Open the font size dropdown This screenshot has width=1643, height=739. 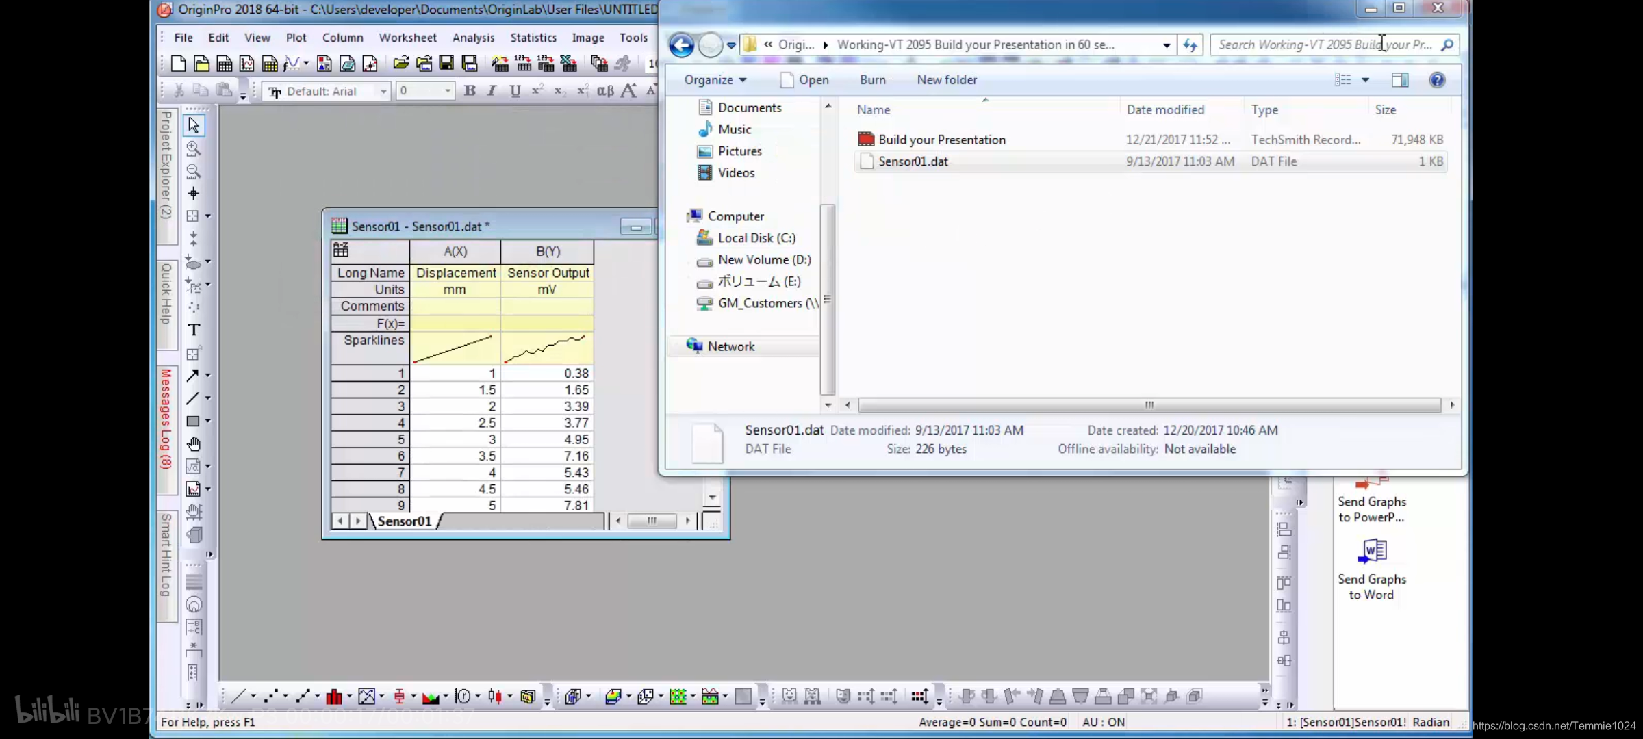(x=448, y=92)
